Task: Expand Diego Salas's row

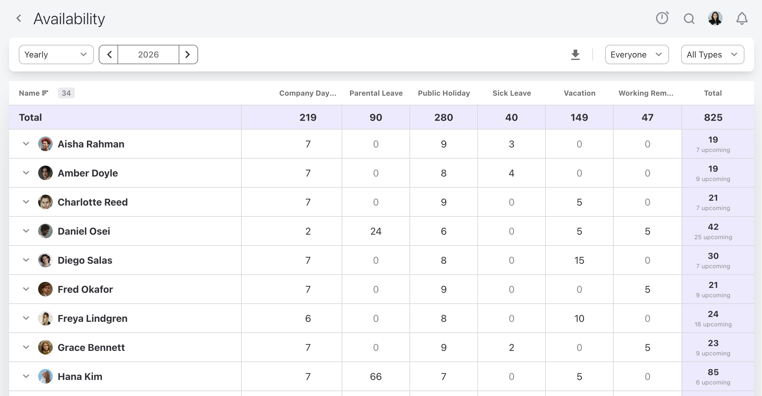Action: [x=26, y=260]
